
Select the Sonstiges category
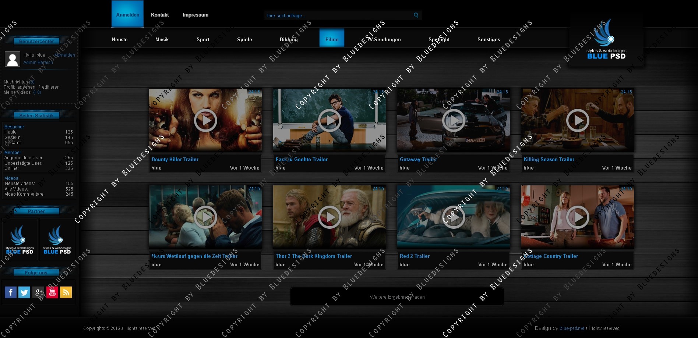click(489, 39)
